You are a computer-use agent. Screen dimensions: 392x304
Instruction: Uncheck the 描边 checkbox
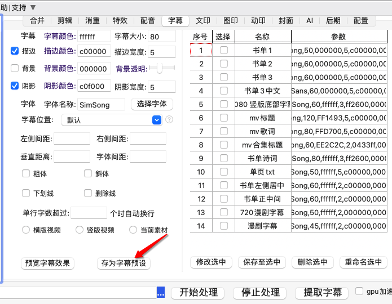point(15,51)
